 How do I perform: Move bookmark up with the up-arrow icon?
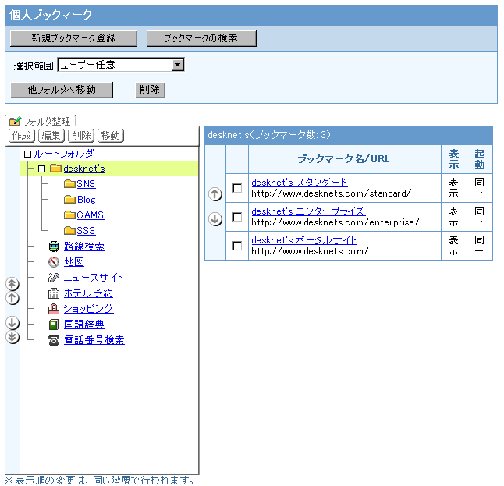(x=215, y=194)
